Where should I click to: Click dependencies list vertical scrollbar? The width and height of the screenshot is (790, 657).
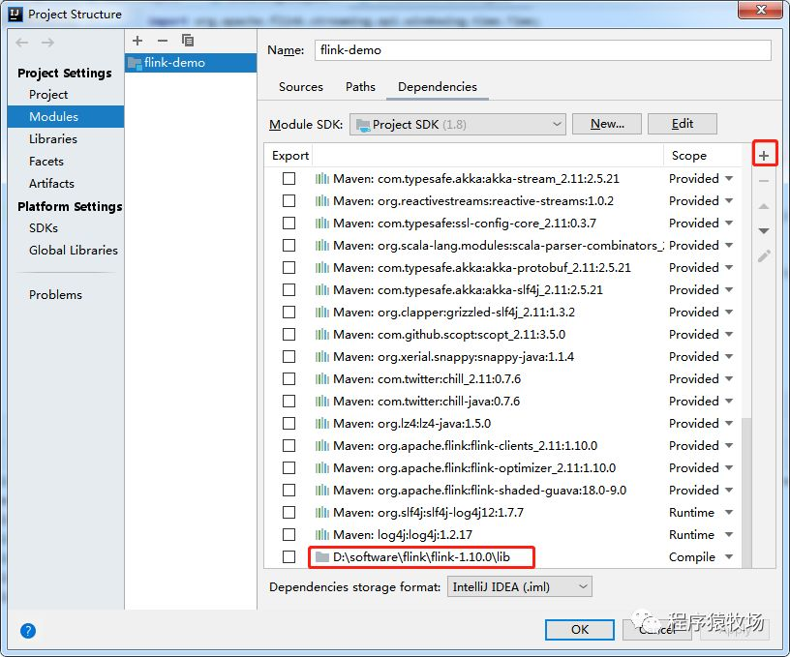746,493
